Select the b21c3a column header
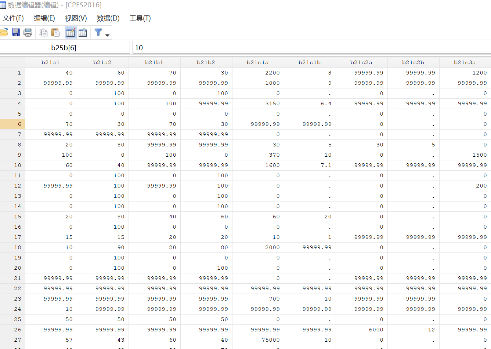 click(x=465, y=62)
